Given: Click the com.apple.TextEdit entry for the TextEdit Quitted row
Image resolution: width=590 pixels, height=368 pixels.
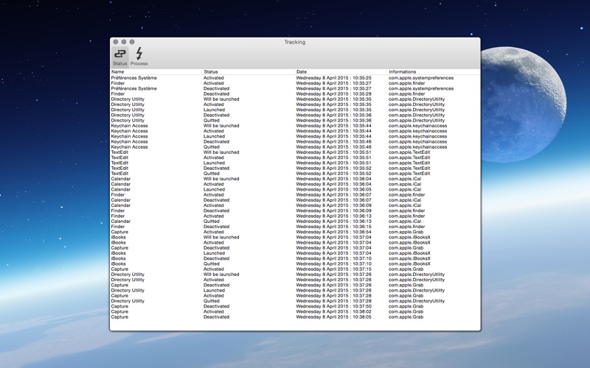Looking at the screenshot, I should (409, 174).
